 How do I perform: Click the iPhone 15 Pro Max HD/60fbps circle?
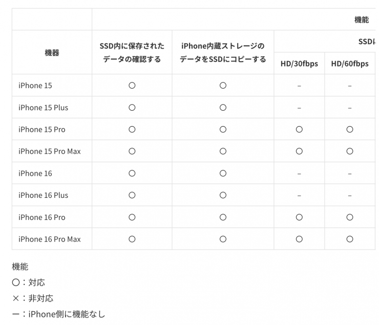coord(350,151)
